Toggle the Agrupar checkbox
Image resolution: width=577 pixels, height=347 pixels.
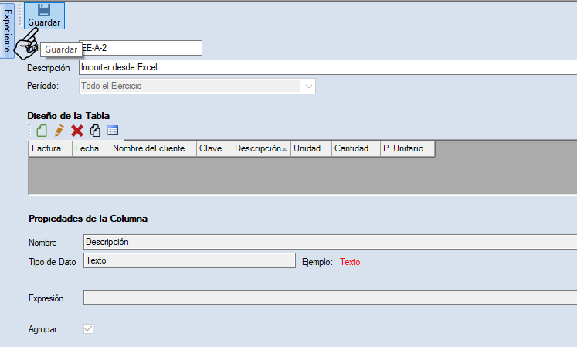point(88,329)
